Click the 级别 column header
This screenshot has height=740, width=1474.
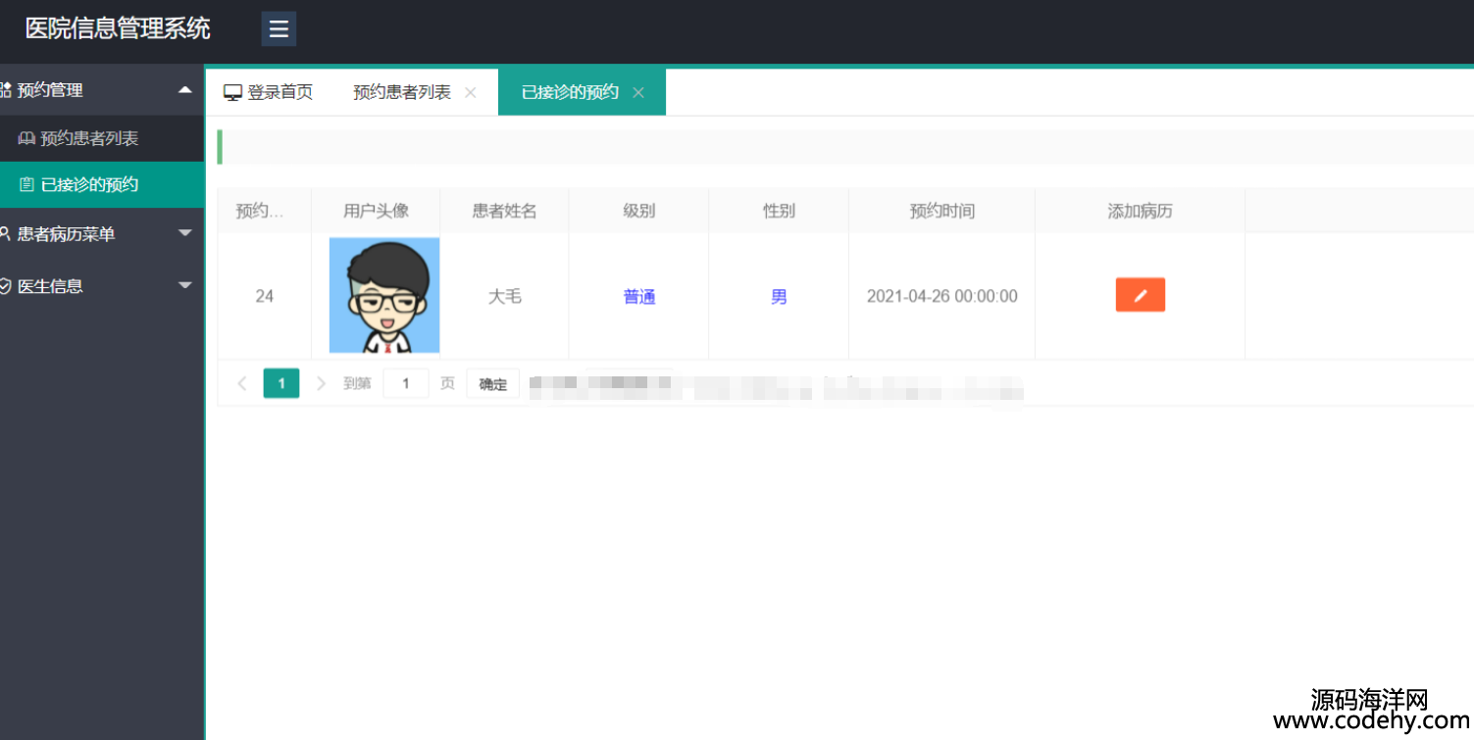click(x=638, y=211)
